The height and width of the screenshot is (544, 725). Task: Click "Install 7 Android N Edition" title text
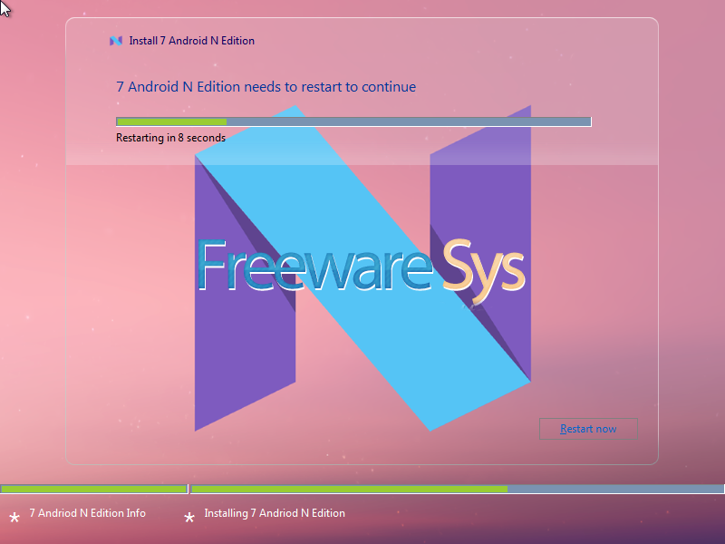point(191,41)
